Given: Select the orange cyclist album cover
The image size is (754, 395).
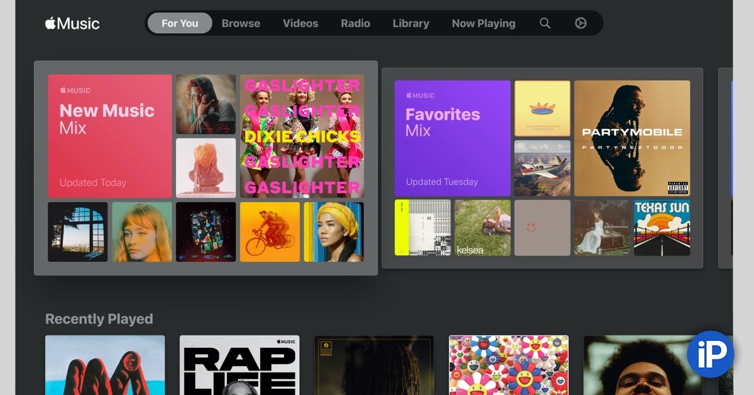Looking at the screenshot, I should 270,231.
